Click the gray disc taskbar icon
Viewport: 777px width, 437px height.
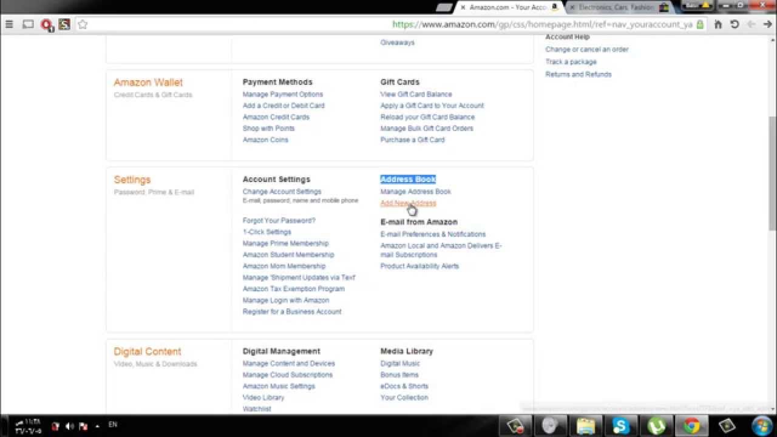tap(550, 425)
